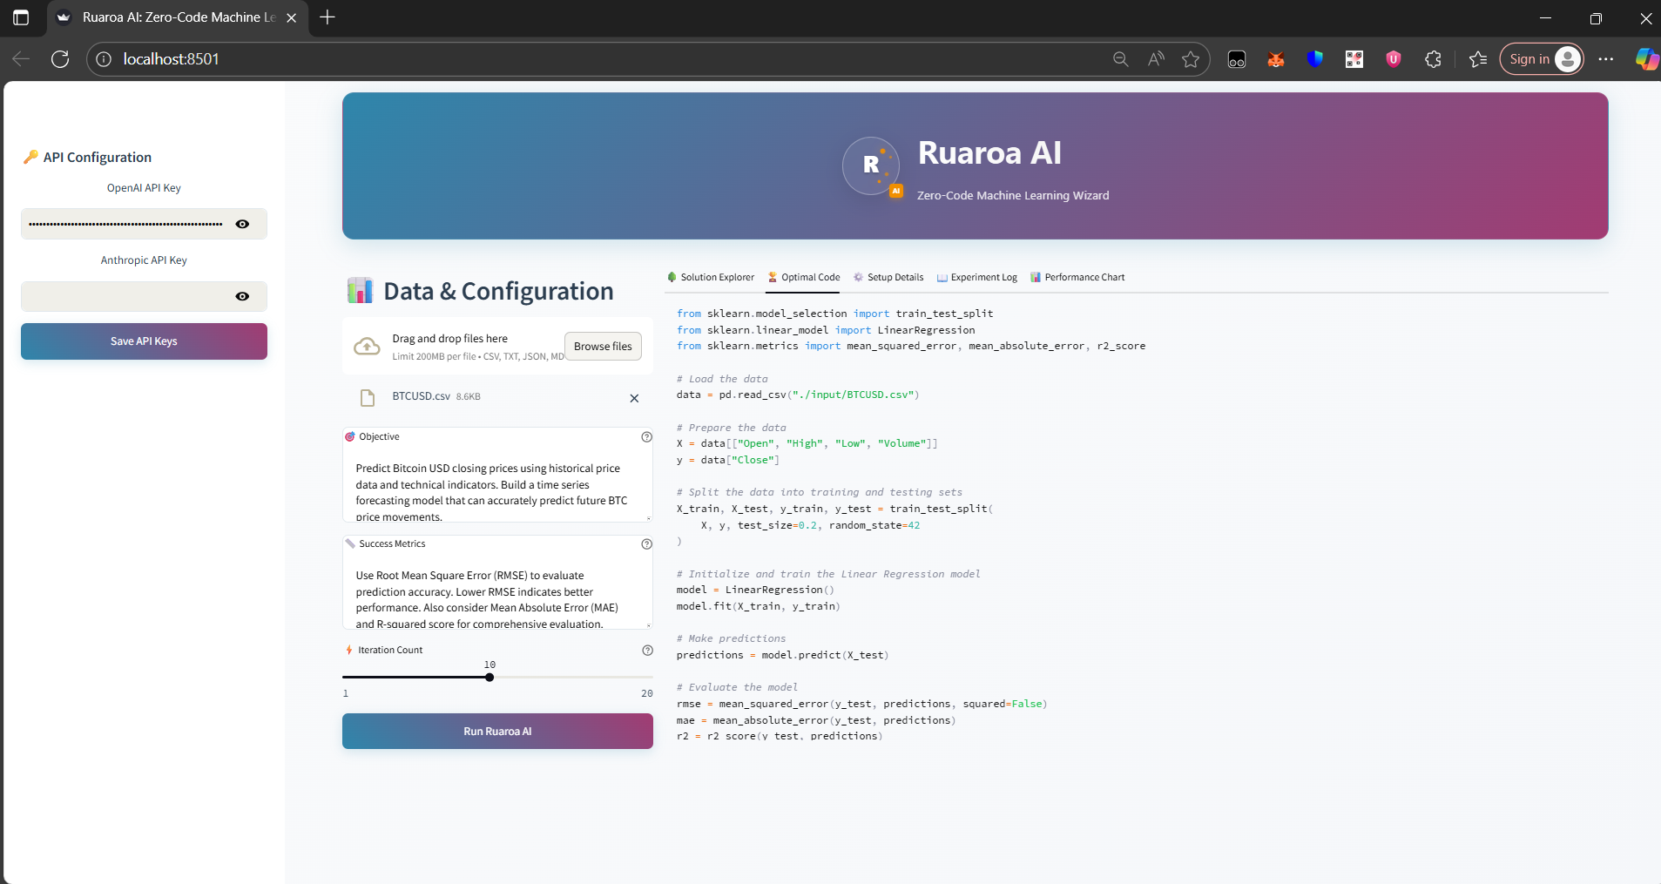The image size is (1661, 884).
Task: Open the Success Metrics help tooltip icon
Action: 647,544
